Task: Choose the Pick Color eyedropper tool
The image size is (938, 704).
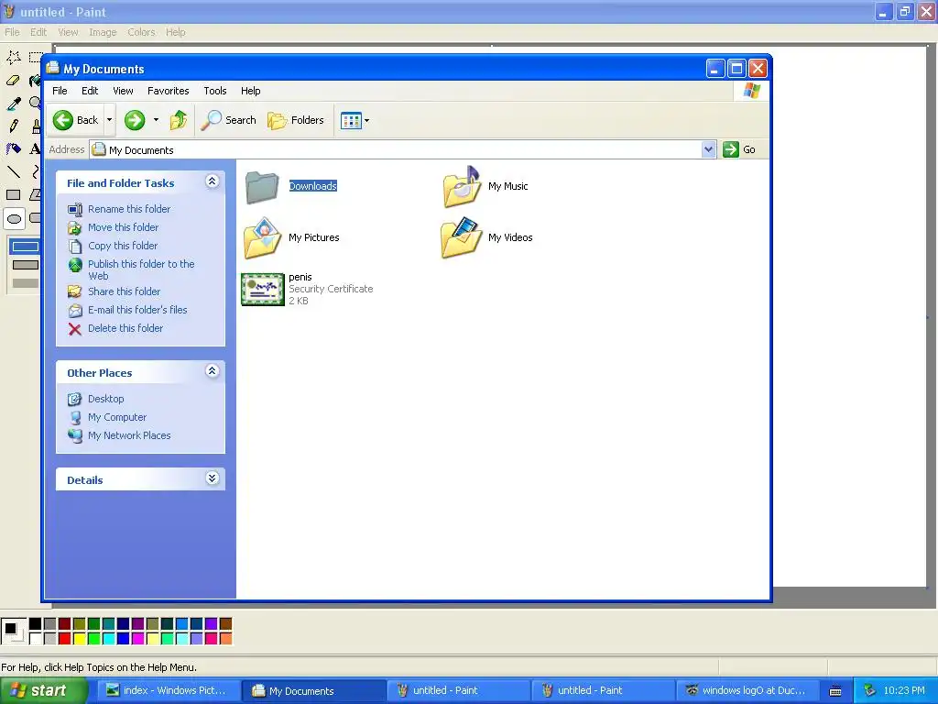Action: click(14, 103)
